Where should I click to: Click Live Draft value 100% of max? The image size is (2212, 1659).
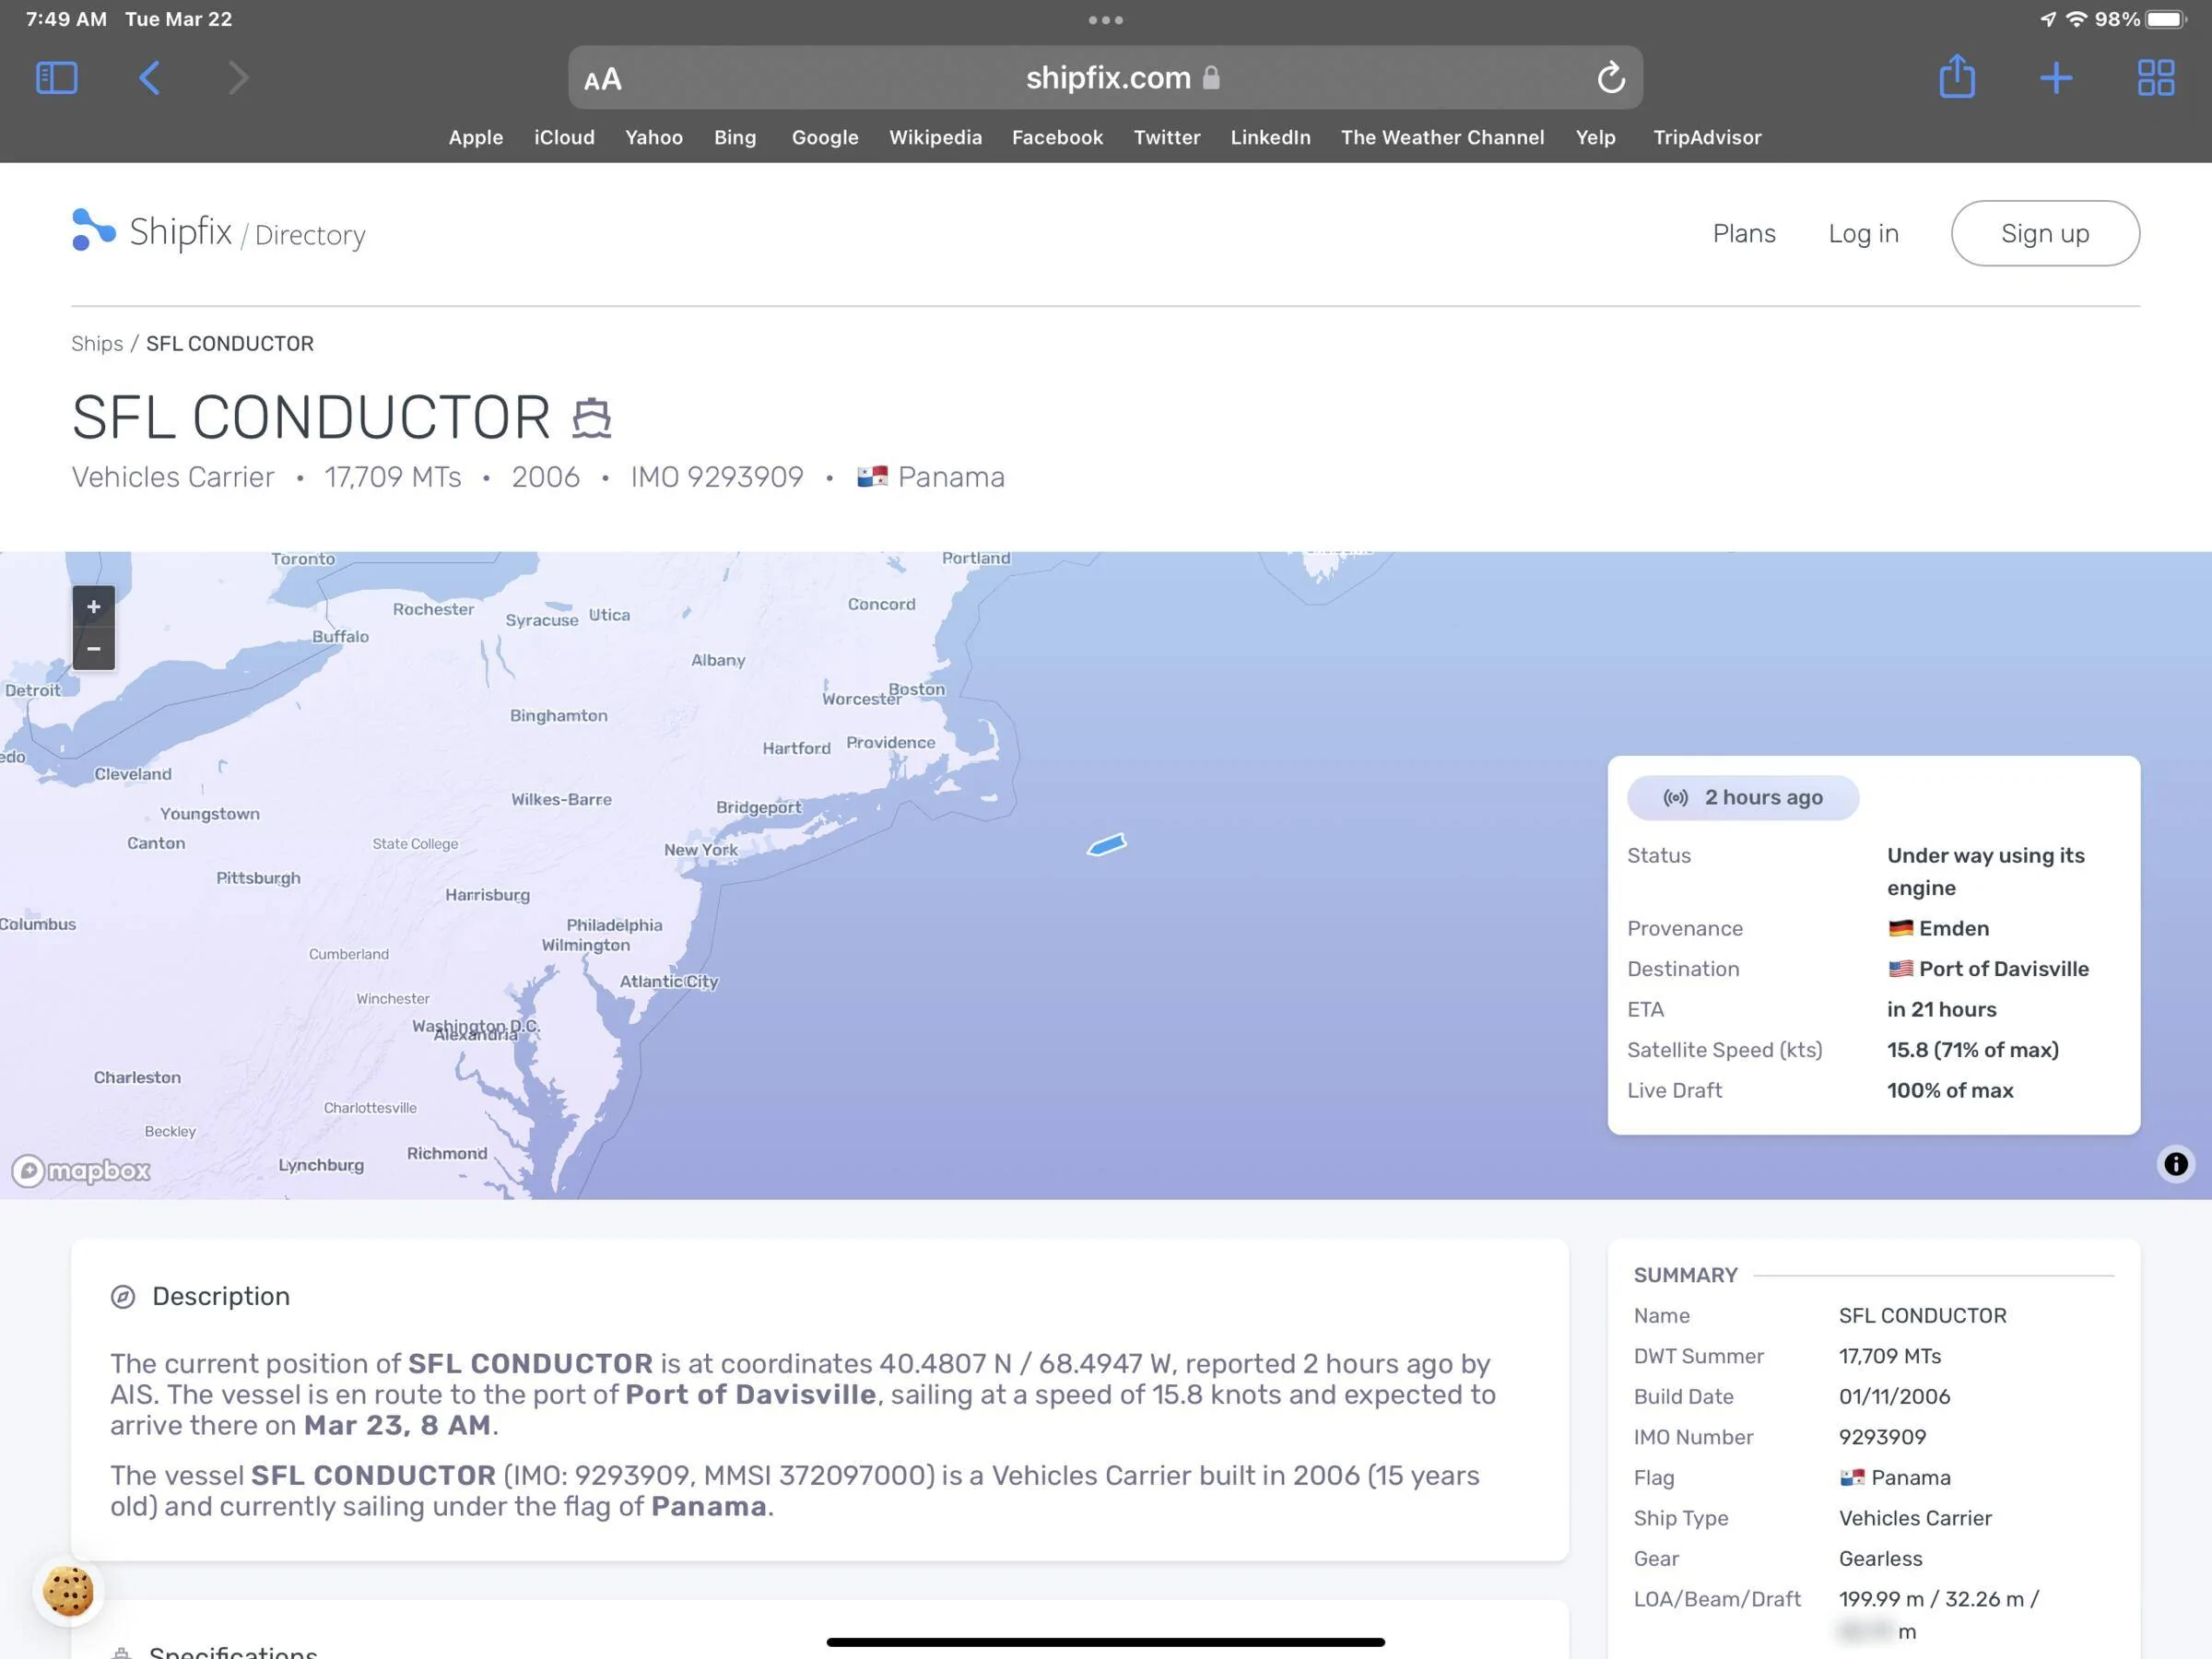[x=1949, y=1091]
